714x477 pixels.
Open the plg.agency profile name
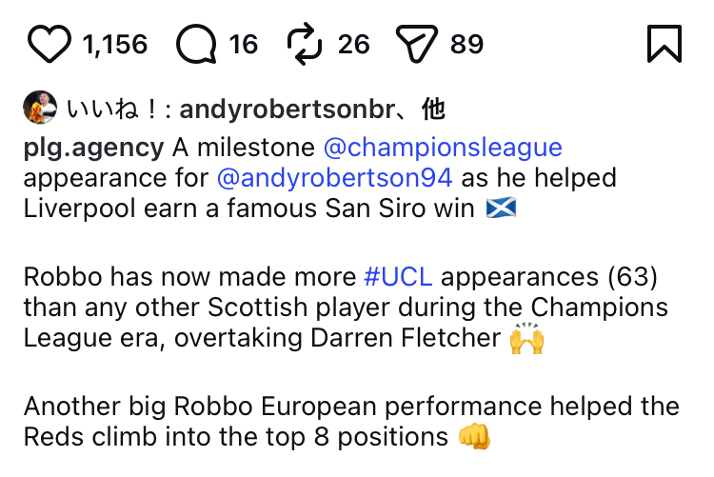coord(93,149)
